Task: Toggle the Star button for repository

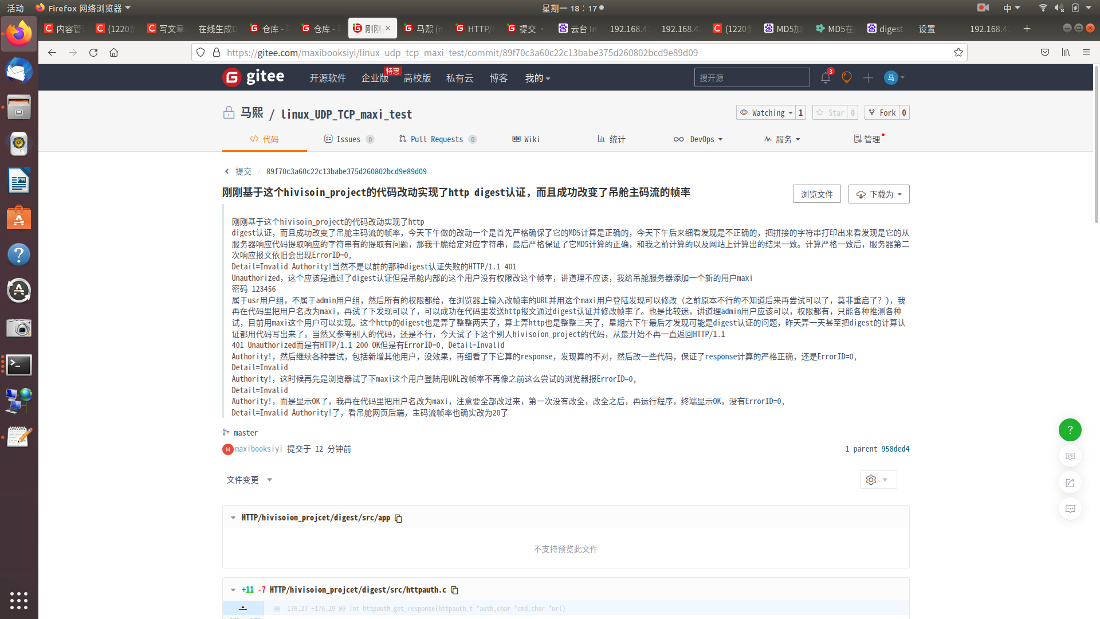Action: pos(830,112)
